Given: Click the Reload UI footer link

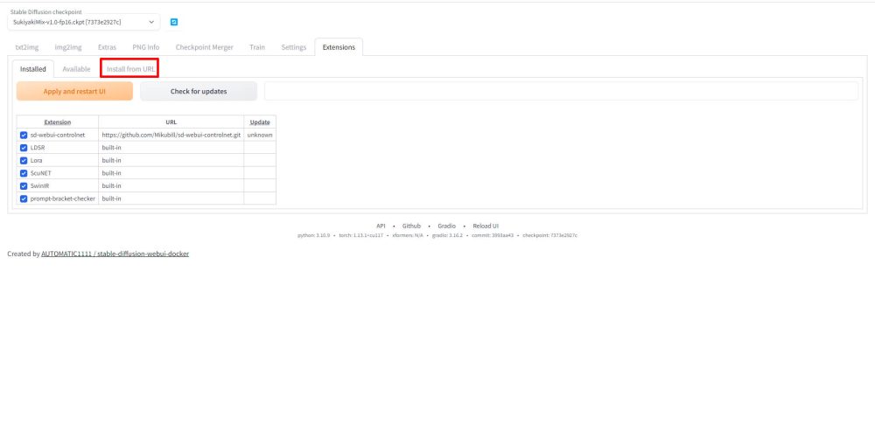Looking at the screenshot, I should (486, 226).
